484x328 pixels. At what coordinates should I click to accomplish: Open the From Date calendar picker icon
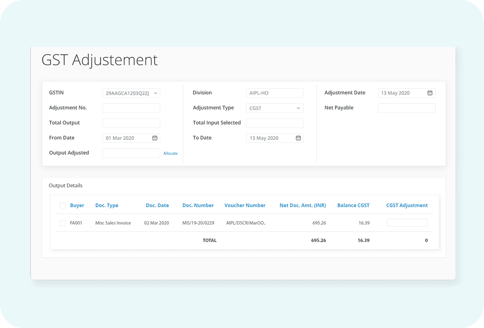click(x=155, y=138)
